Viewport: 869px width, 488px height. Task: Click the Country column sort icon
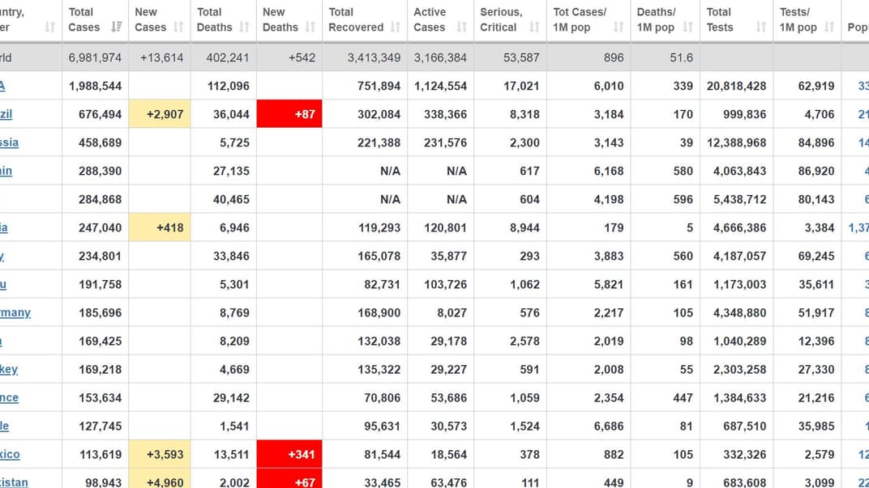coord(50,28)
